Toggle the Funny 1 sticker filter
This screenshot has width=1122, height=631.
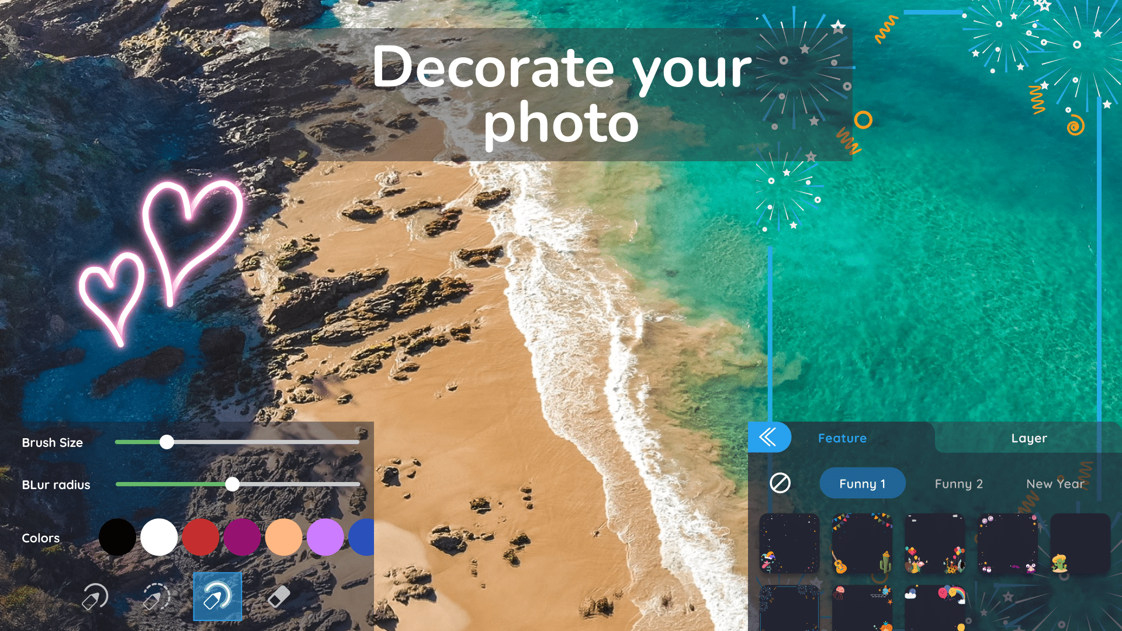coord(863,483)
